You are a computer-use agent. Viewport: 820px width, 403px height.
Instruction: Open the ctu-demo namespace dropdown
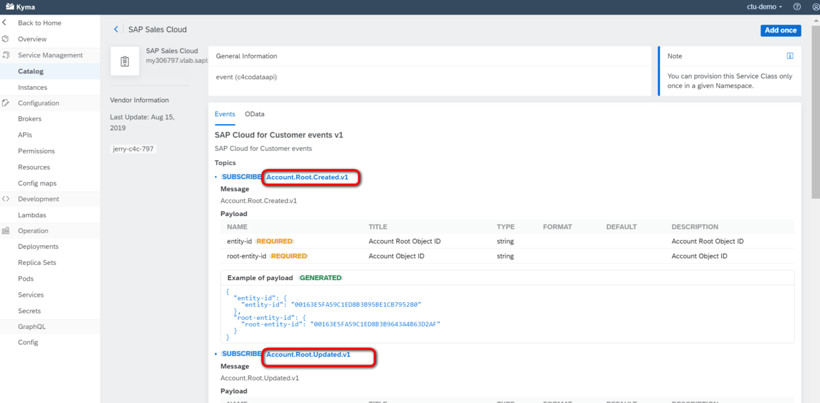764,7
